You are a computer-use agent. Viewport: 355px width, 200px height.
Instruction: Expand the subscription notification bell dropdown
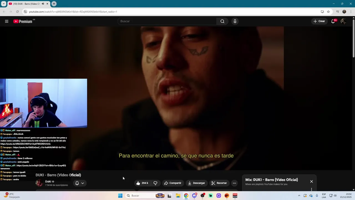[x=80, y=183]
